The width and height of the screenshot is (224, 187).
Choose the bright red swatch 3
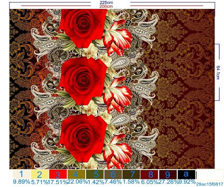tap(58, 174)
